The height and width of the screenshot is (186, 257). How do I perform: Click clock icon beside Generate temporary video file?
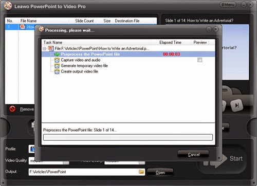pos(57,66)
